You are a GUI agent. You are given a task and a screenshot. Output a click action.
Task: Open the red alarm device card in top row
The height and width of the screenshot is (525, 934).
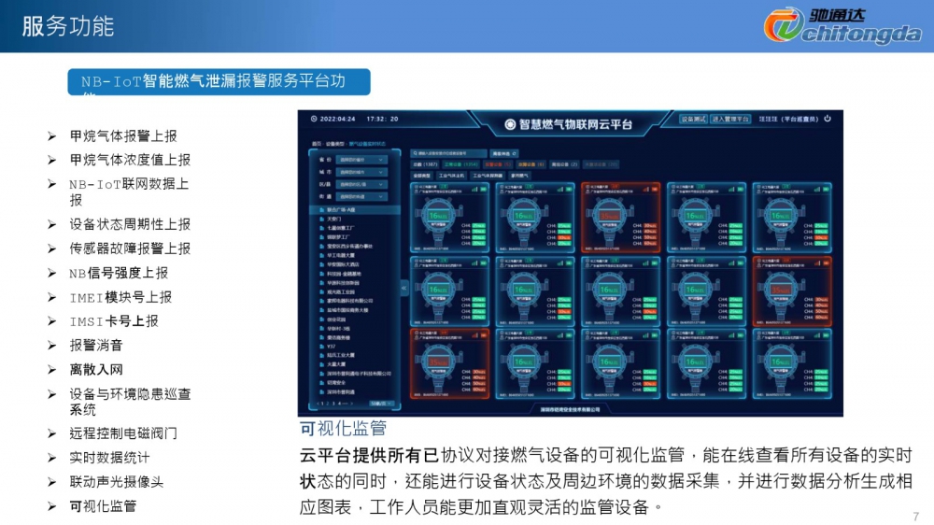(620, 217)
